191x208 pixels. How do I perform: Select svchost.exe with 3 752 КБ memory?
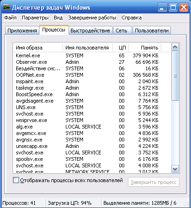[x=92, y=153]
